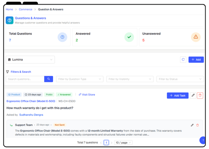Image resolution: width=209 pixels, height=149 pixels.
Task: Go to Home in the breadcrumb
Action: pyautogui.click(x=9, y=9)
